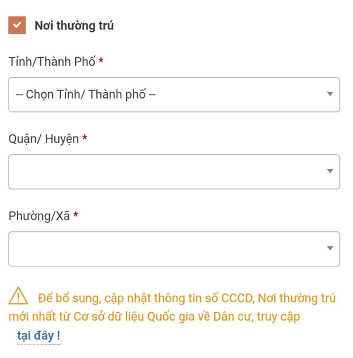This screenshot has height=358, width=353.
Task: Click the red asterisk beside Phường/Xã
Action: 75,216
